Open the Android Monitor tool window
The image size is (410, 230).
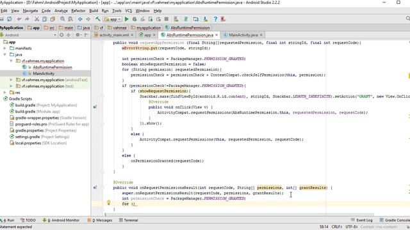pos(61,220)
